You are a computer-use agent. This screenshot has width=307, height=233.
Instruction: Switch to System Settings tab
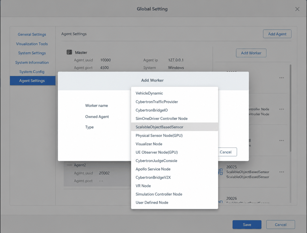coord(32,53)
